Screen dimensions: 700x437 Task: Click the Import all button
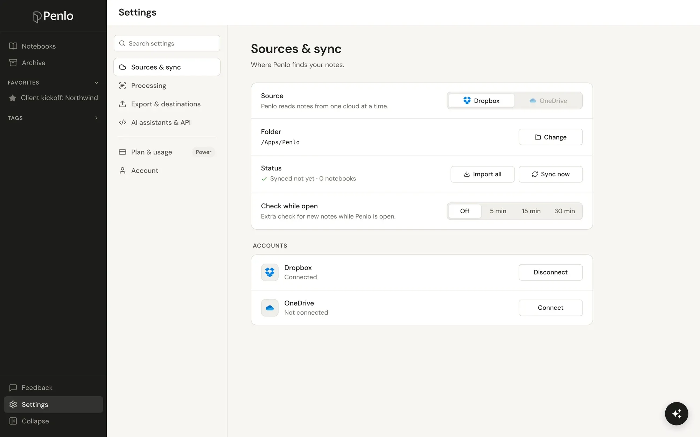(x=483, y=174)
